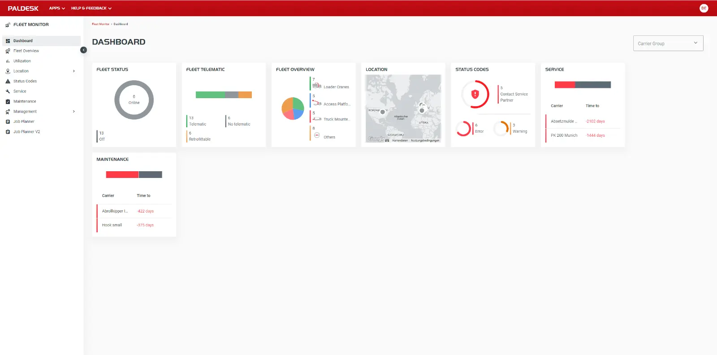Click the Utilization bar chart icon in sidebar
This screenshot has height=355, width=717.
[x=8, y=61]
